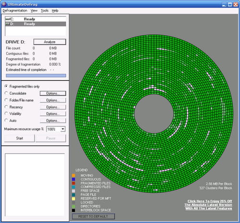Click the UltimateDefrag title bar app icon
The height and width of the screenshot is (223, 240).
coord(4,4)
